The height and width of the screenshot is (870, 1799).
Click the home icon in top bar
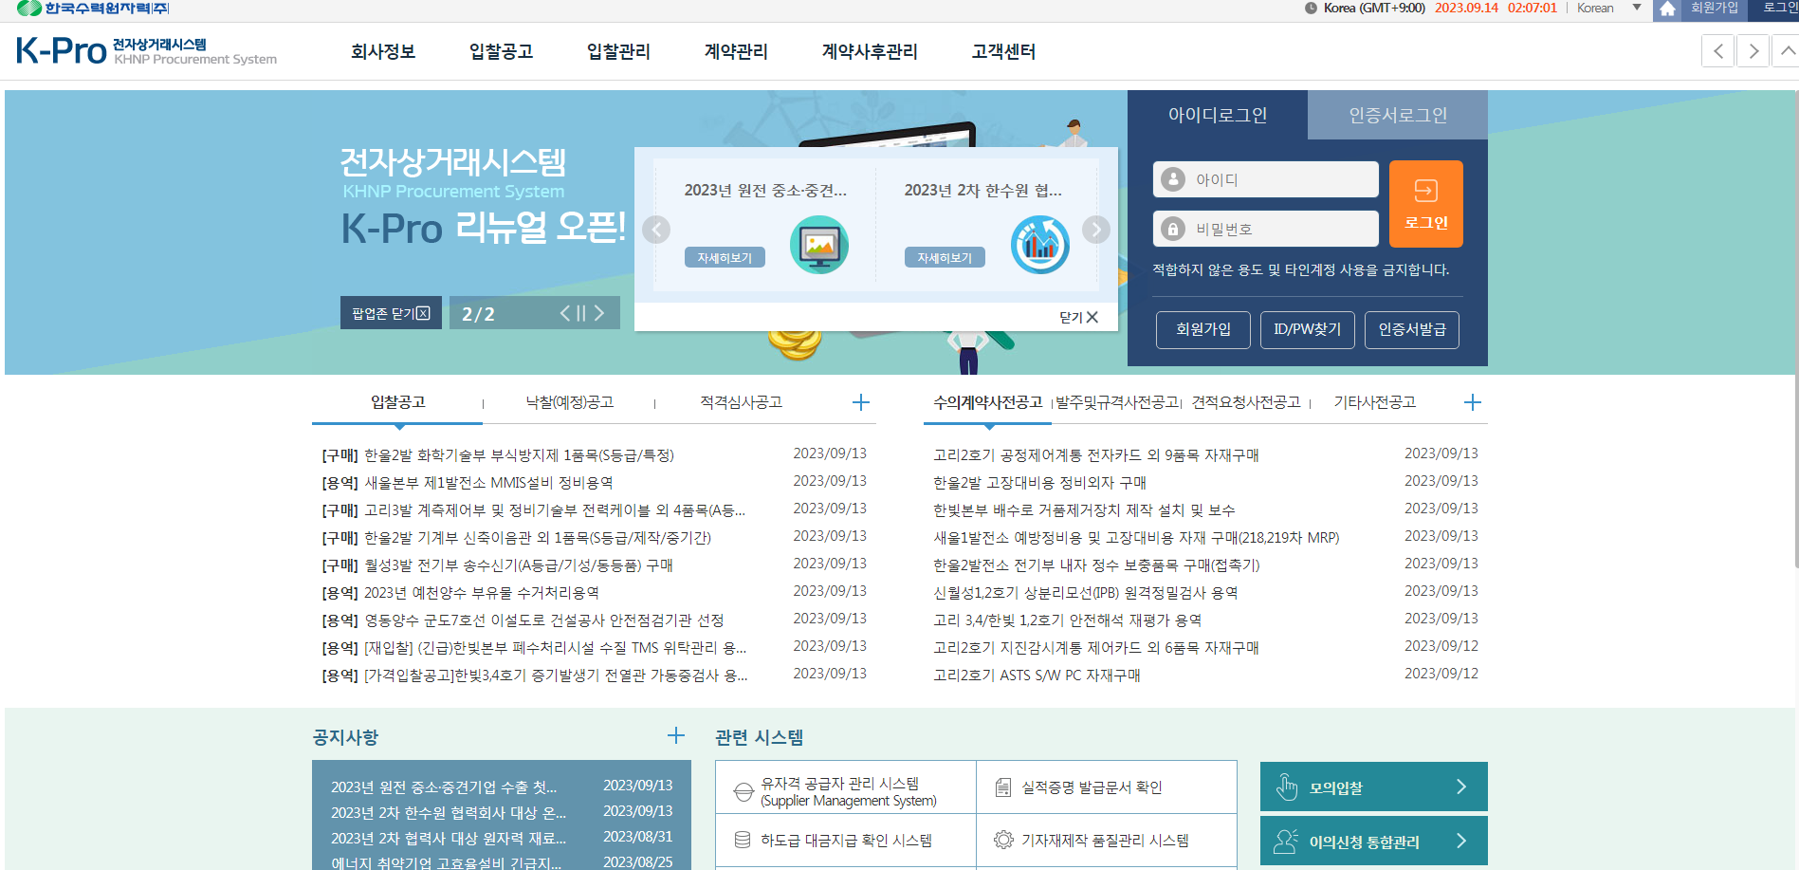click(1666, 9)
